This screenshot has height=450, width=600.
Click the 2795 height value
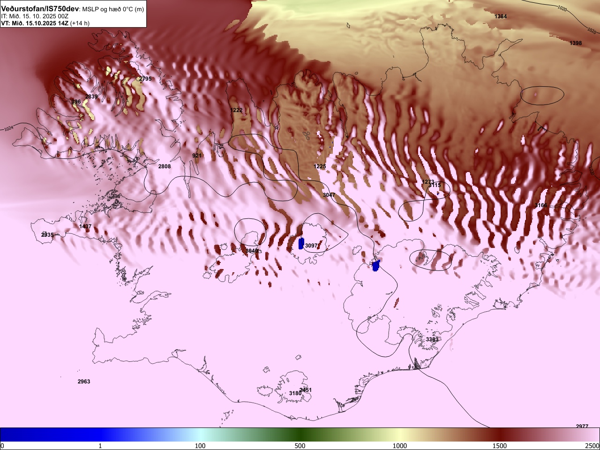click(145, 79)
